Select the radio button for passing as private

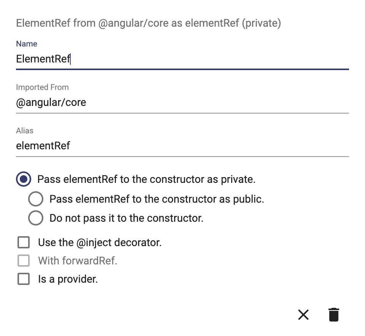[x=24, y=179]
